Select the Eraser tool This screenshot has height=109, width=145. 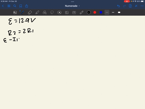coord(30,12)
